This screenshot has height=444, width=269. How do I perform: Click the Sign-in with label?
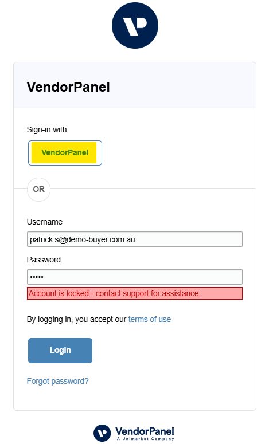pyautogui.click(x=47, y=129)
